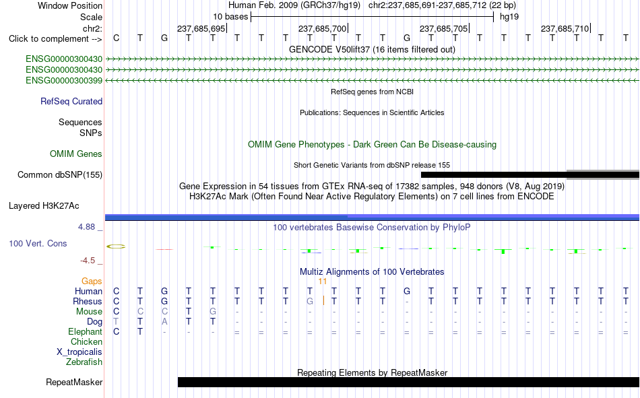The height and width of the screenshot is (398, 640).
Task: Click the 237,685,695 ruler position
Action: point(201,28)
